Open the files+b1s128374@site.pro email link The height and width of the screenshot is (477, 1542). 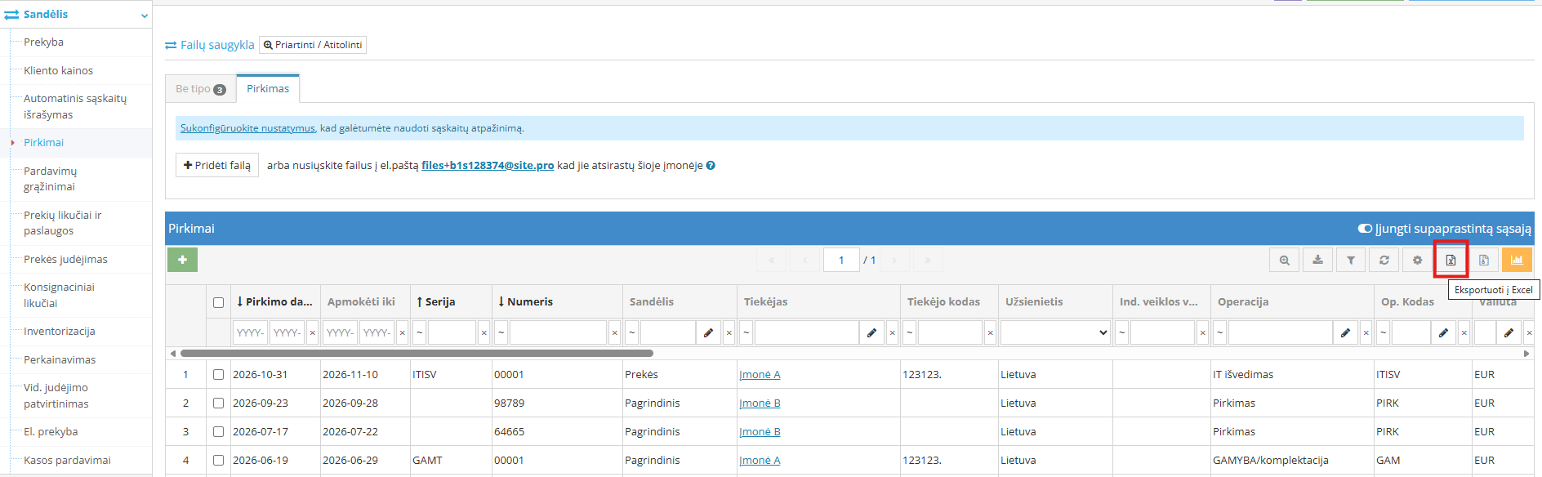point(488,165)
